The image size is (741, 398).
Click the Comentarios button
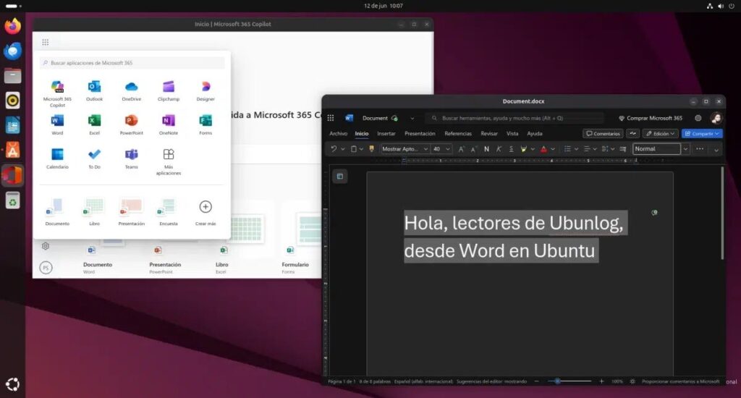point(603,134)
